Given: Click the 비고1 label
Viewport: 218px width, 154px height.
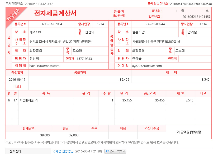Looking at the screenshot, I should tap(17, 87).
